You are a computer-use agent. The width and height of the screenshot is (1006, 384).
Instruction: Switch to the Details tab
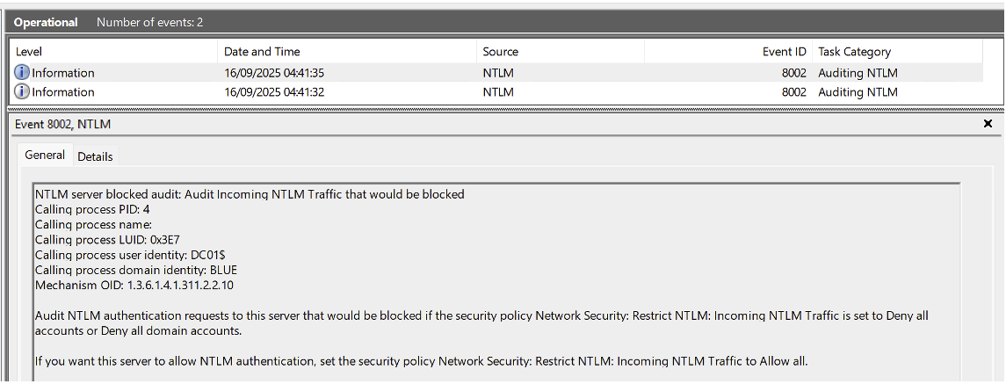tap(95, 156)
